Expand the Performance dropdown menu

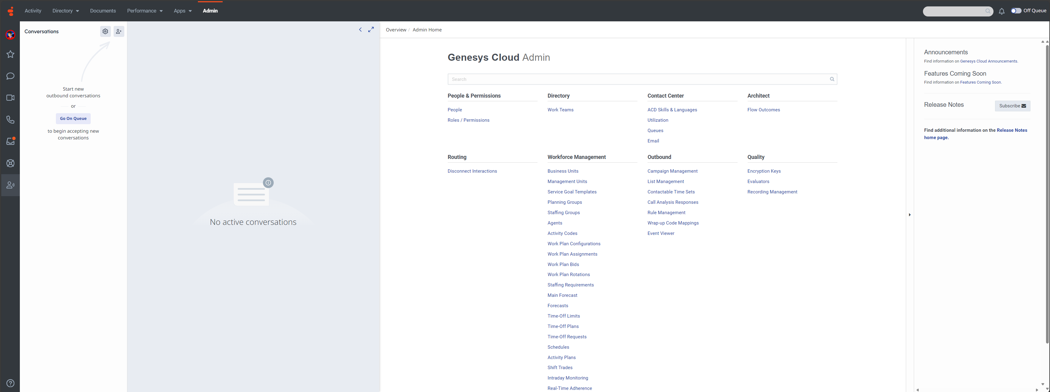pyautogui.click(x=145, y=11)
